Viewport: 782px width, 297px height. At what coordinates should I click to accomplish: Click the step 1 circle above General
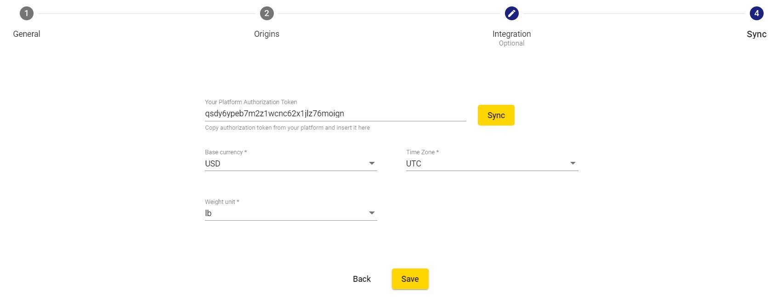26,13
